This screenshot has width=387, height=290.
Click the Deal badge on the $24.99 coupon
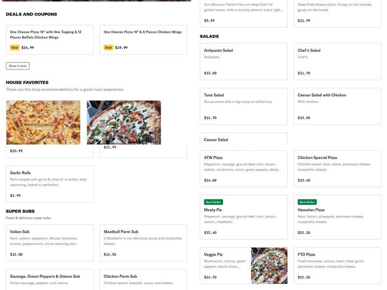(x=15, y=48)
